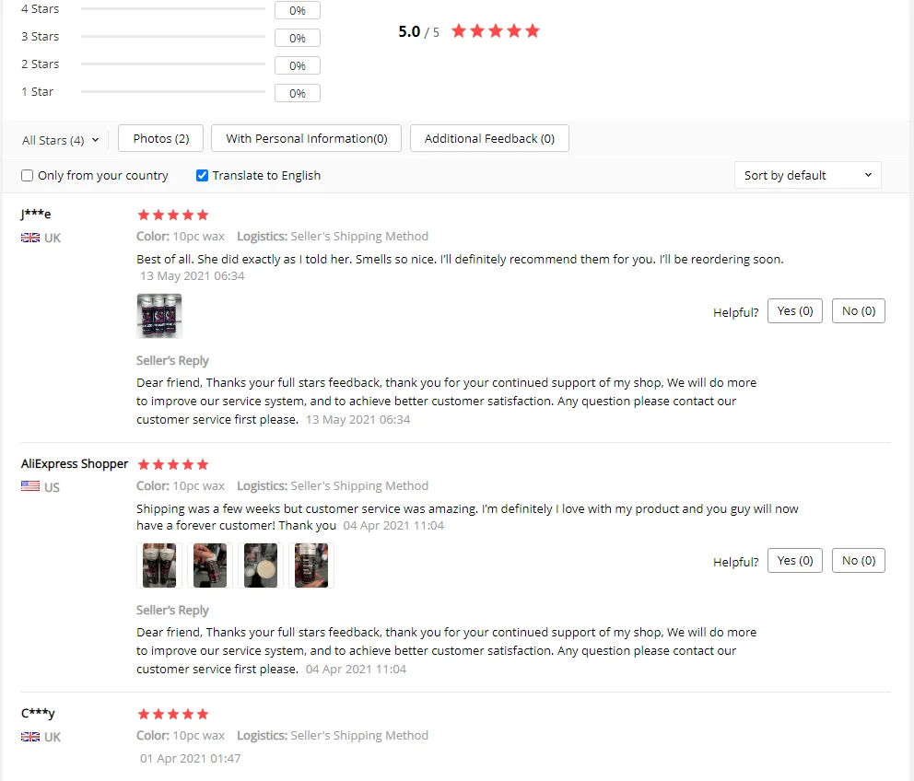Mark J***e's review helpful with Yes (0)
The width and height of the screenshot is (914, 781).
tap(794, 310)
